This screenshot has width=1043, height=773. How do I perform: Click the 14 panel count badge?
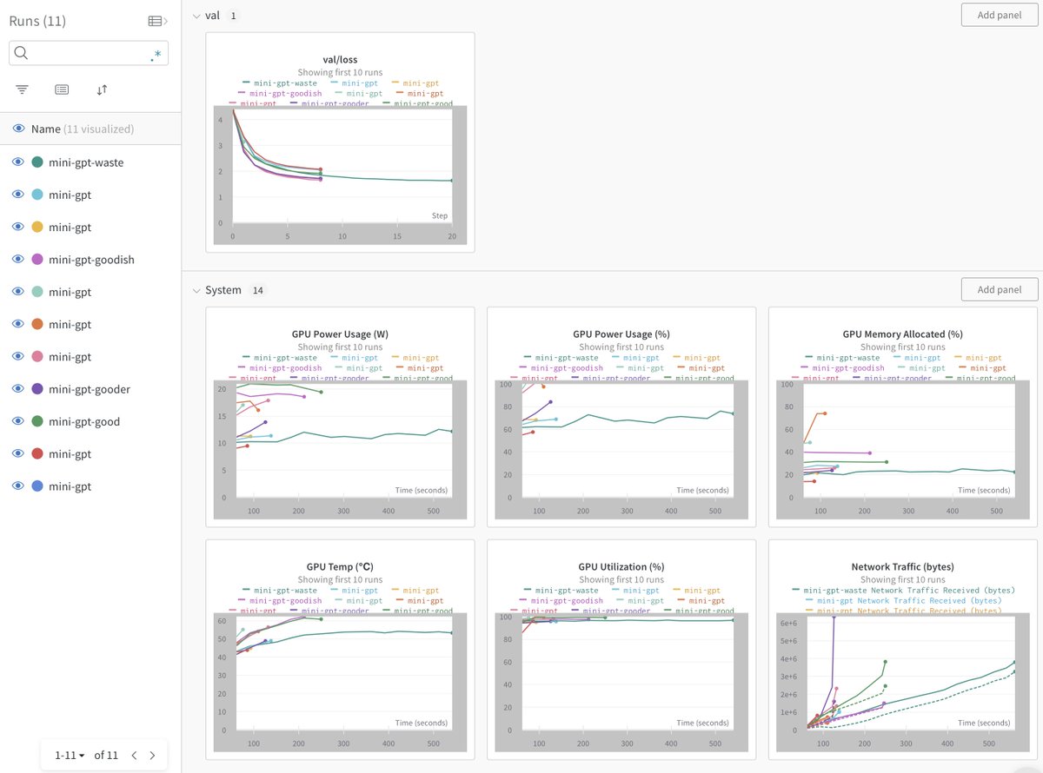[258, 290]
